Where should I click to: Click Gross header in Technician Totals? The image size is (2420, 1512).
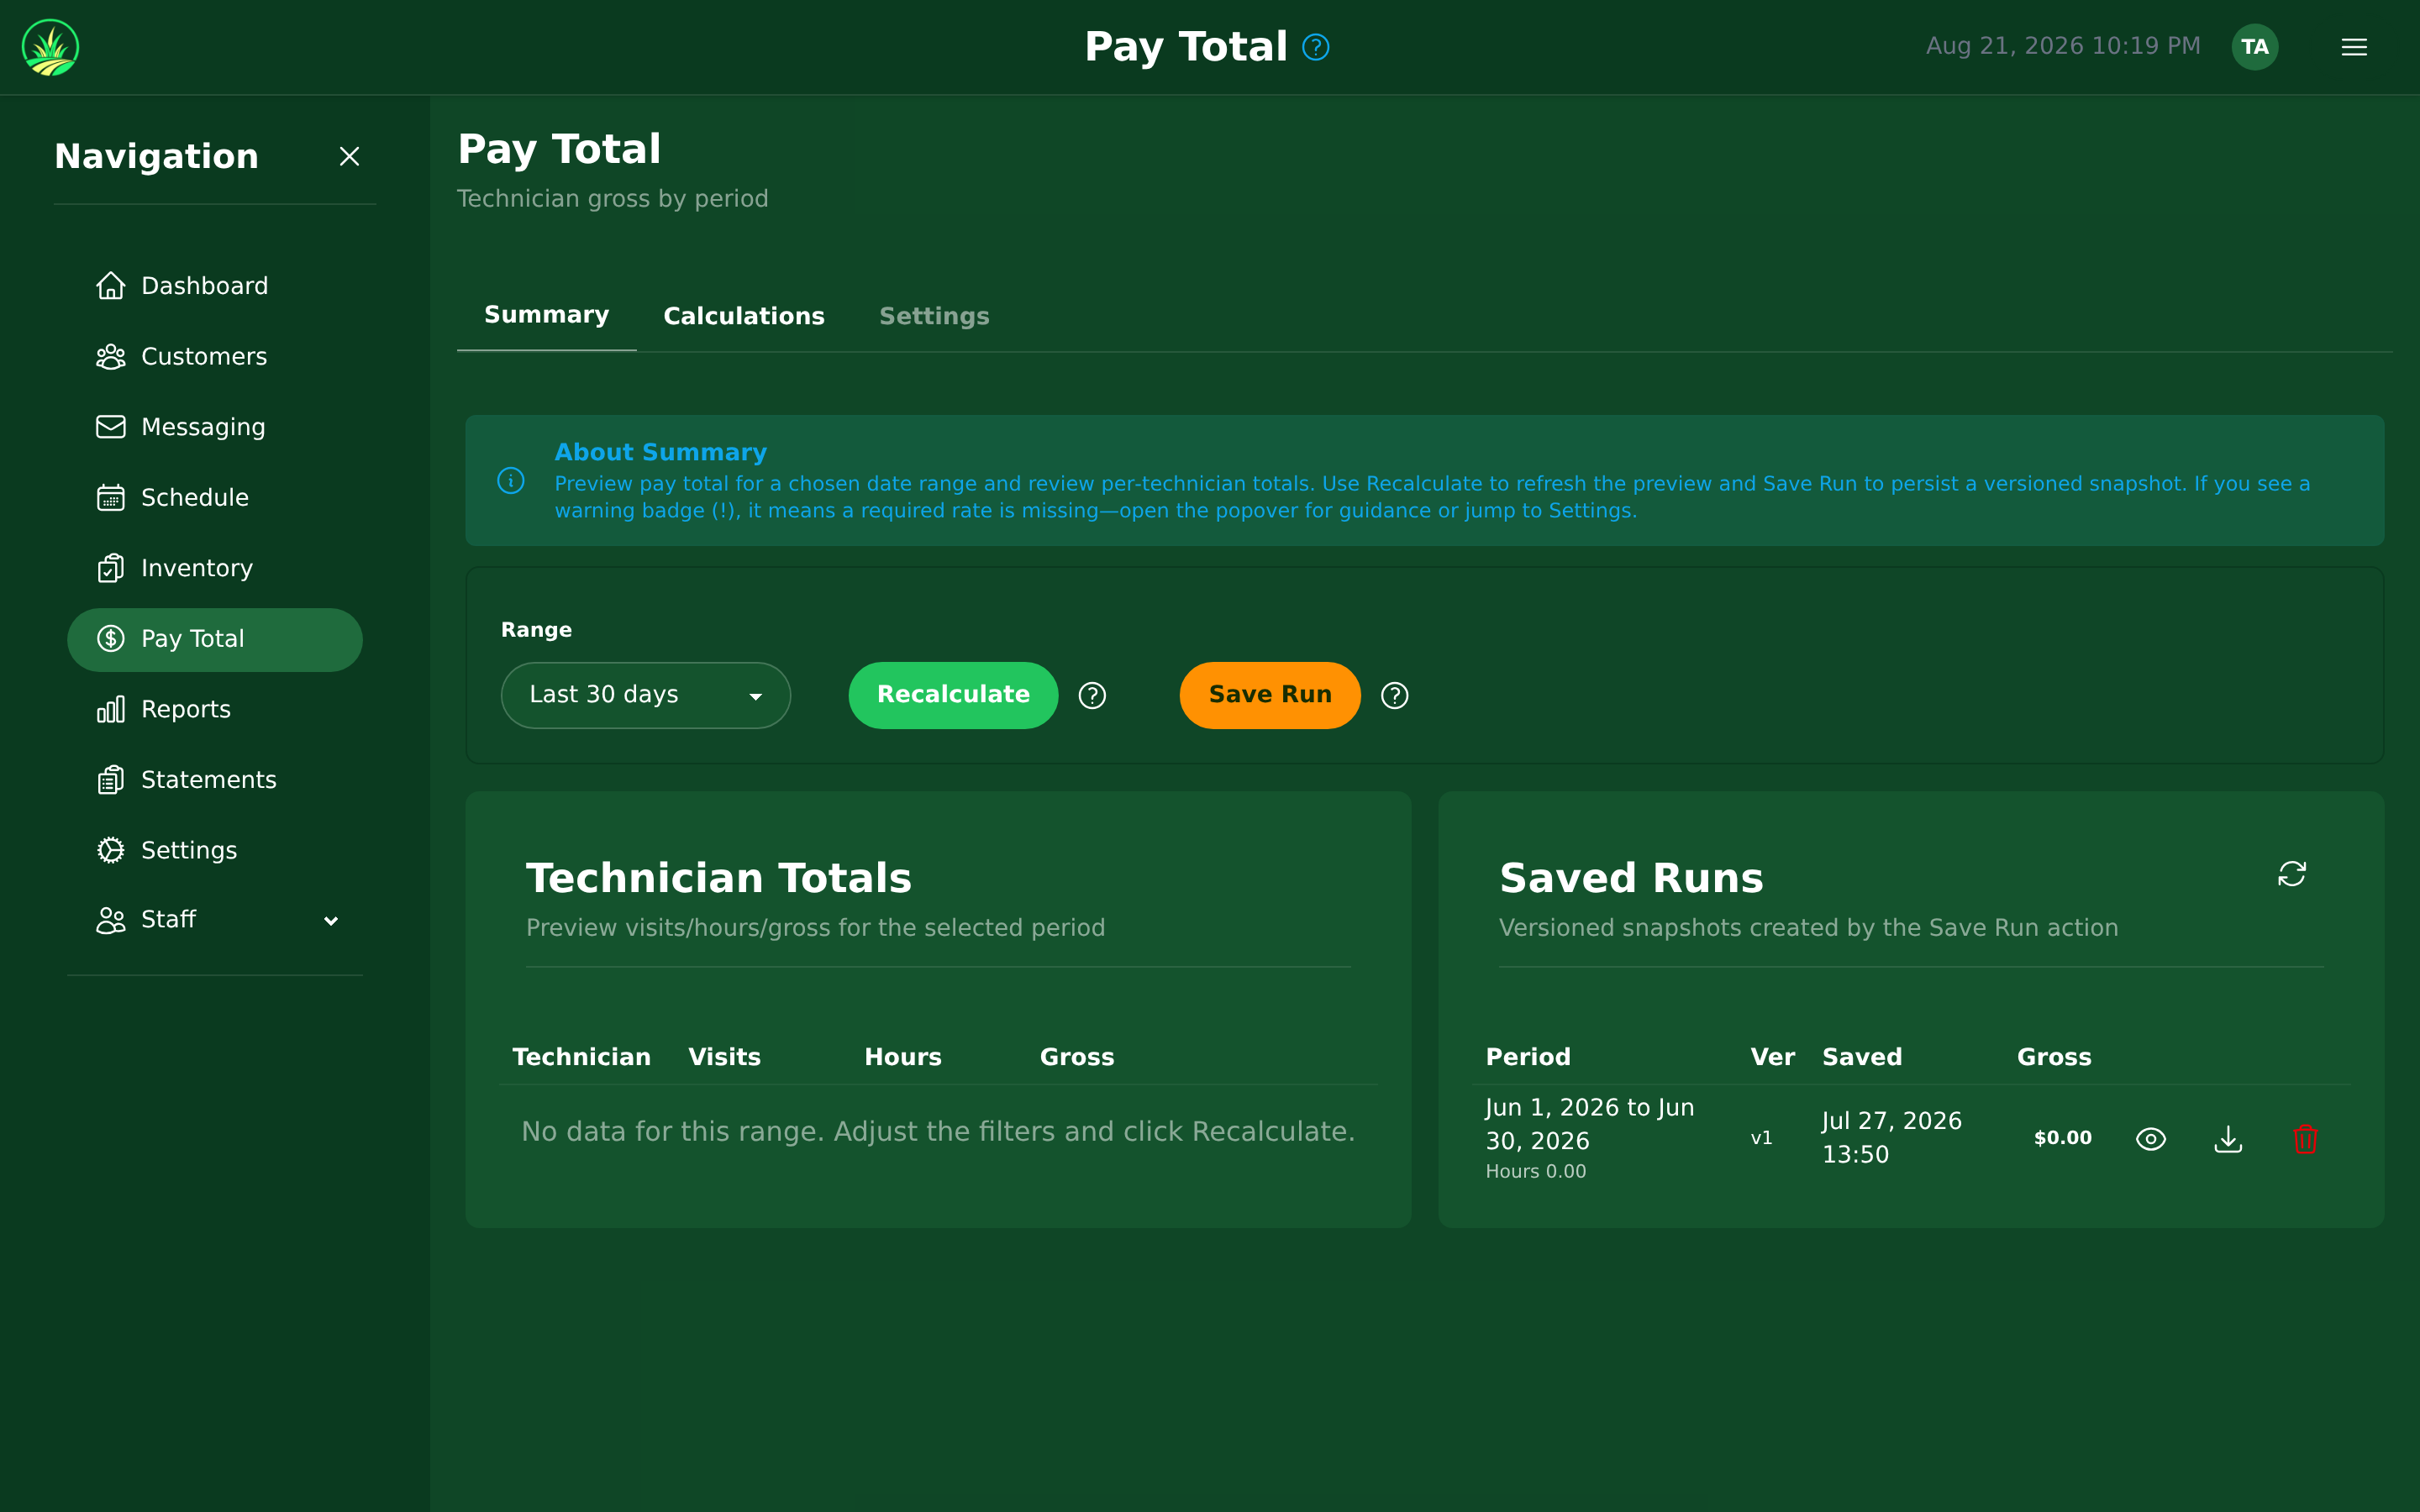[x=1076, y=1057]
